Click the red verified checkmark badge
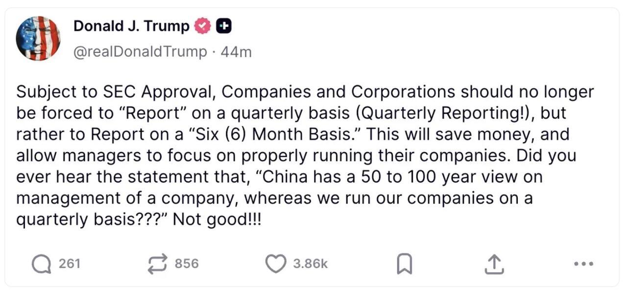The width and height of the screenshot is (627, 291). (x=203, y=26)
